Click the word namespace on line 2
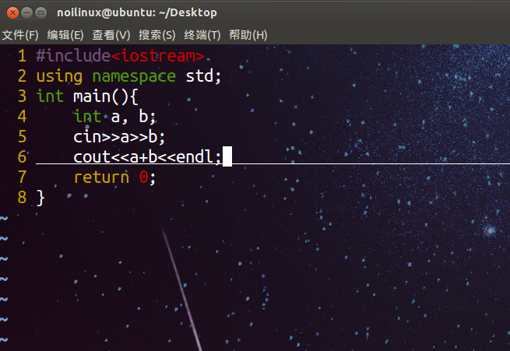The height and width of the screenshot is (351, 510). tap(134, 77)
